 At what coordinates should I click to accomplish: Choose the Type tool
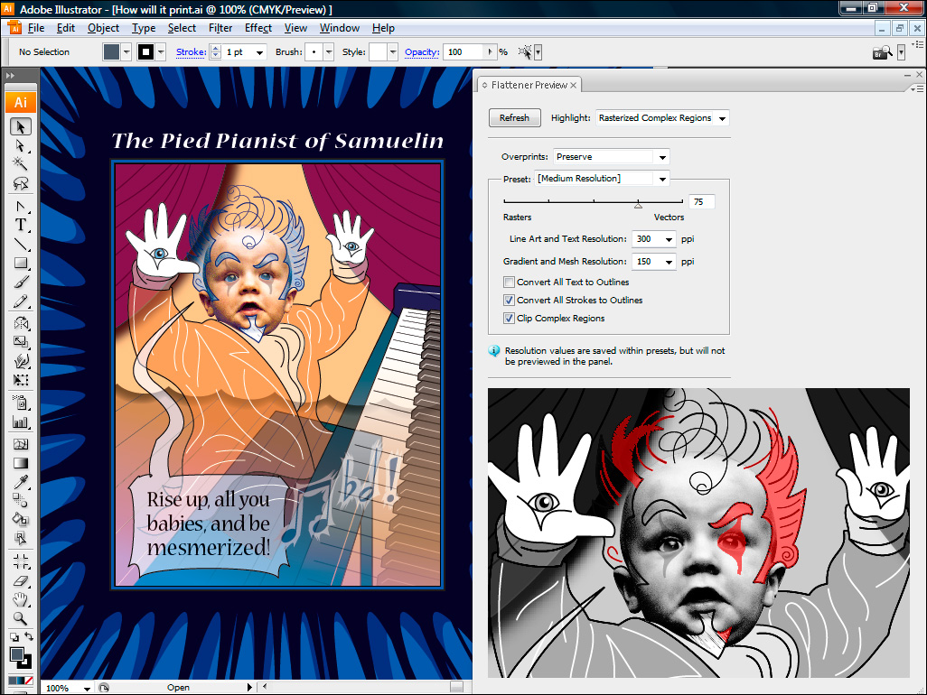20,225
